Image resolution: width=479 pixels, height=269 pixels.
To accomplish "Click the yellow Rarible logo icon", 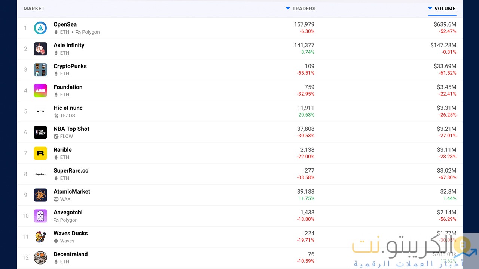I will 40,154.
